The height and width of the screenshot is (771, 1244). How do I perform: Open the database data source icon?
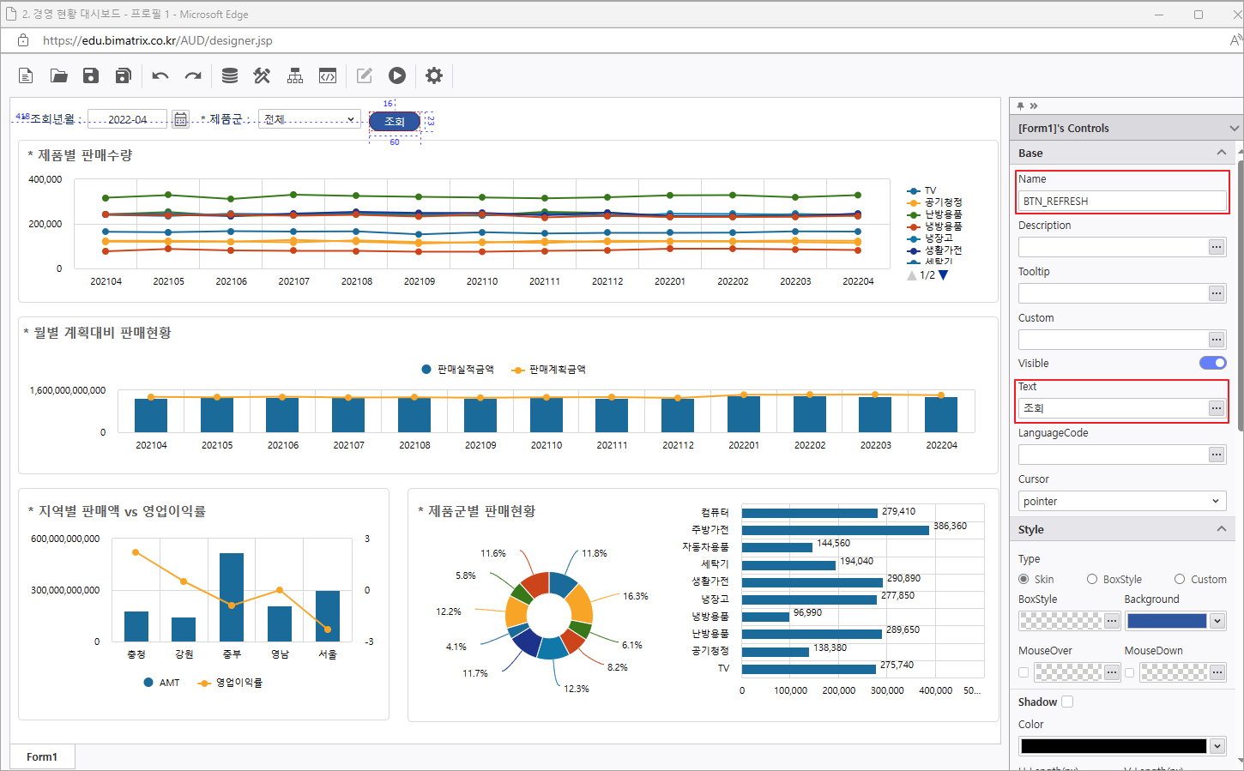[x=230, y=75]
